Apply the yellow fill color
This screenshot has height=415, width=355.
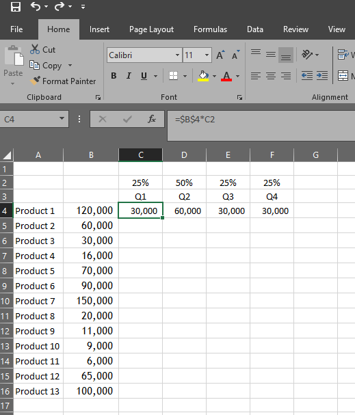(x=203, y=76)
